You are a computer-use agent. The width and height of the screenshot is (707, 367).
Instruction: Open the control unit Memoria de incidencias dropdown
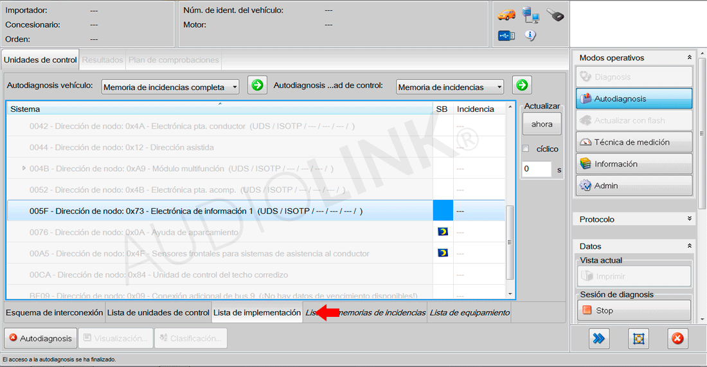pyautogui.click(x=450, y=87)
